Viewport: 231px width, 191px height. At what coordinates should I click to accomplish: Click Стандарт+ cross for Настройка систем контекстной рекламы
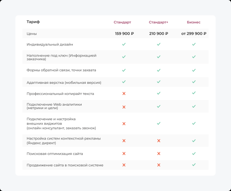point(159,141)
